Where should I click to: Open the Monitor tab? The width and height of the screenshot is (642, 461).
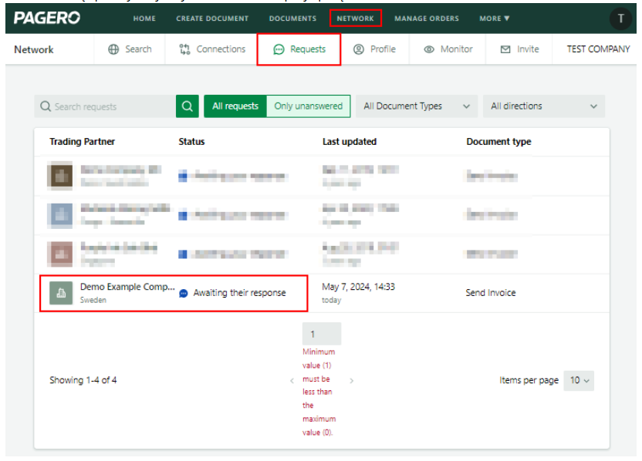[448, 49]
